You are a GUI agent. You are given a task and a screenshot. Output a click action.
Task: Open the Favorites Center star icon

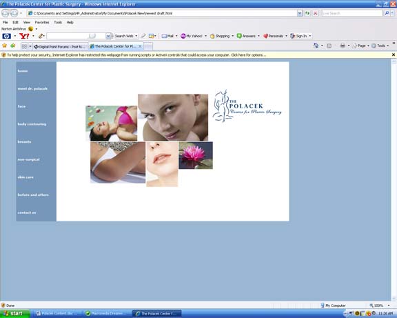click(5, 46)
